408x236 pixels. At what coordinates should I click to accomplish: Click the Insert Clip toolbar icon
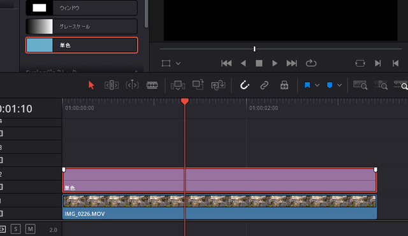point(178,85)
